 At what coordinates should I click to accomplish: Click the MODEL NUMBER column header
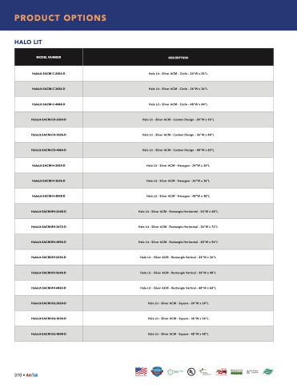49,57
